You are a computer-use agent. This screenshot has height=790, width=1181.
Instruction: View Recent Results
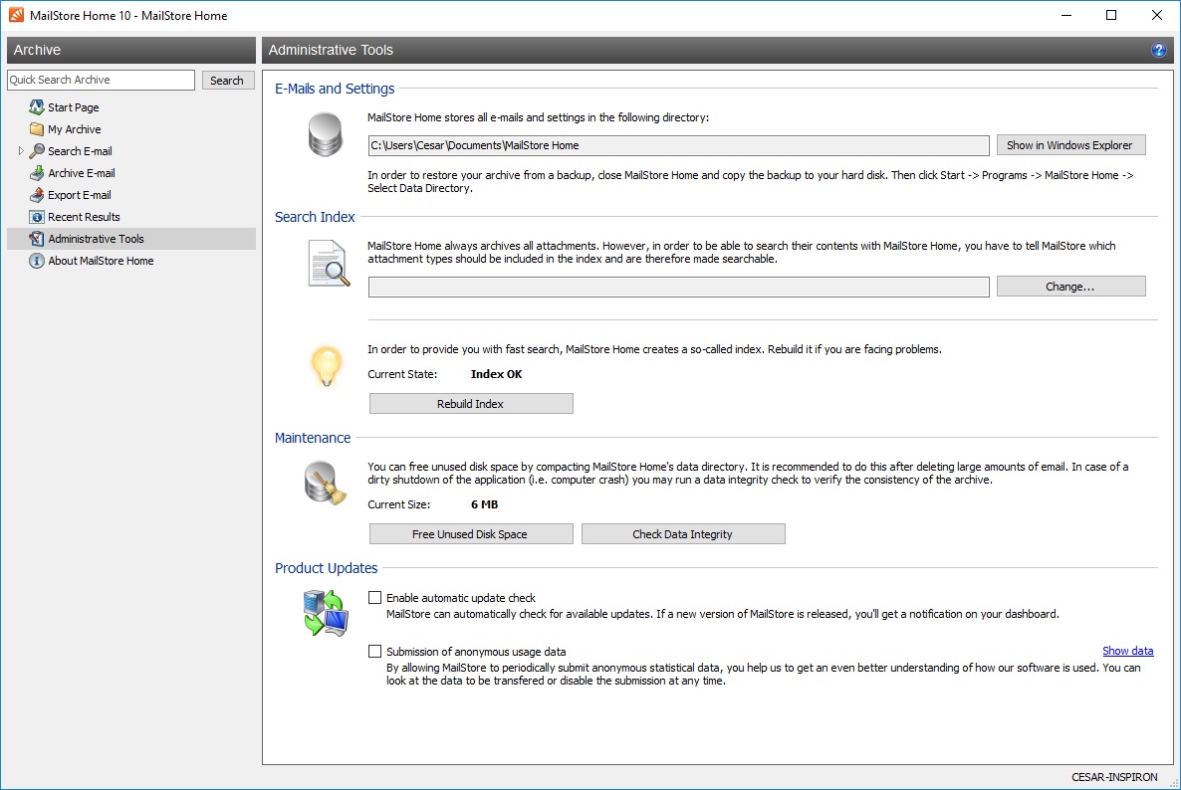point(85,216)
